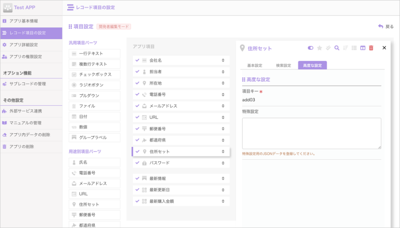Click the reorder arrows on 住所セット app item row
The image size is (400, 228).
click(x=223, y=152)
